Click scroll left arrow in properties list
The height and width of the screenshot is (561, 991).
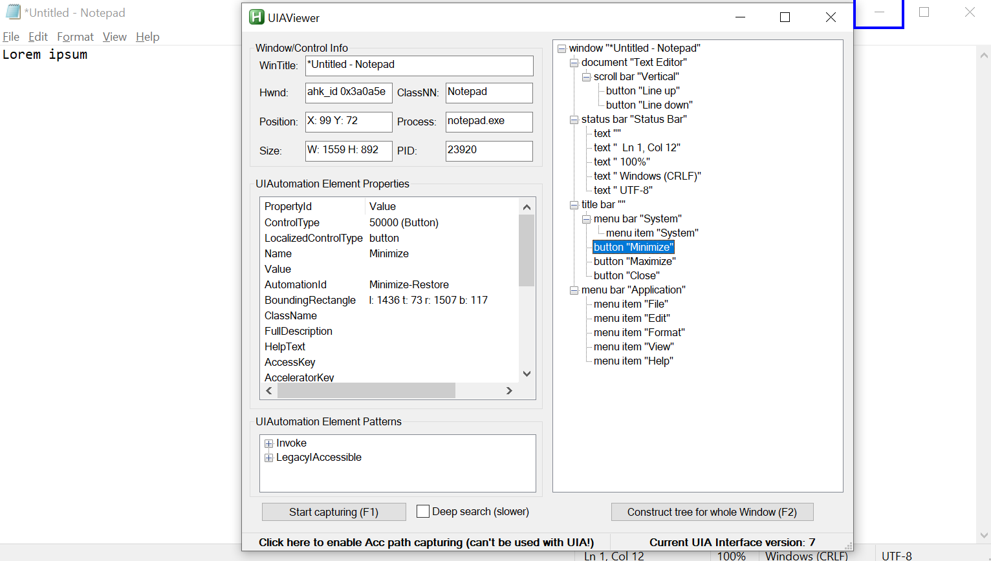click(x=269, y=390)
